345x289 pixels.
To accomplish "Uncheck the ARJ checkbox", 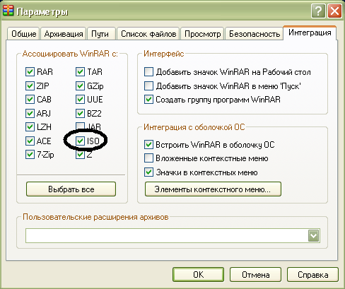I will pyautogui.click(x=30, y=113).
